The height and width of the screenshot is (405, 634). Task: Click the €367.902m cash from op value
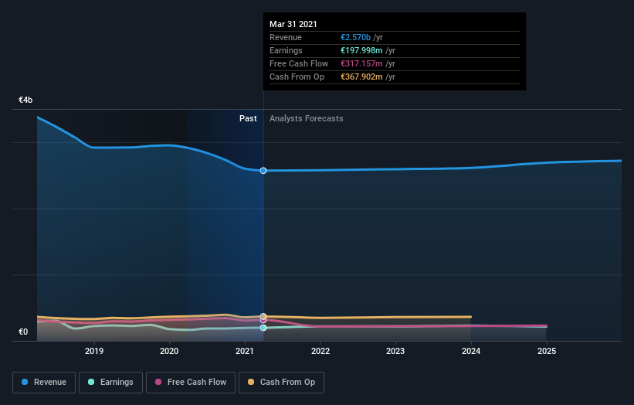click(x=361, y=77)
